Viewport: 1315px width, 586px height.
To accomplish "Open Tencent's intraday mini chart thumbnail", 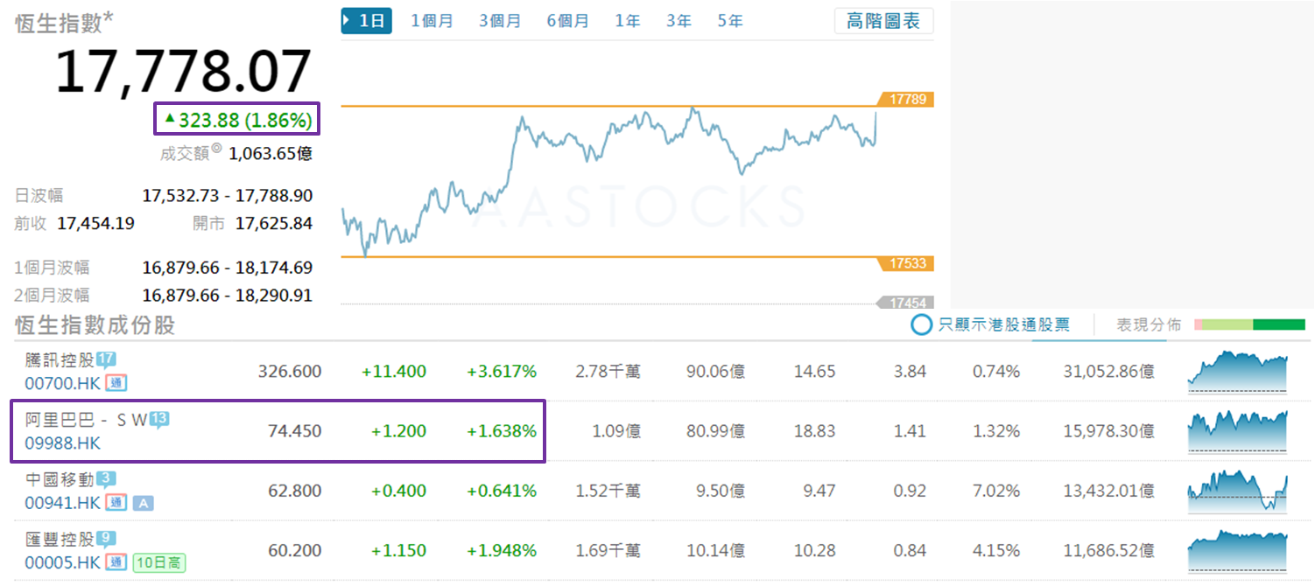I will point(1237,371).
